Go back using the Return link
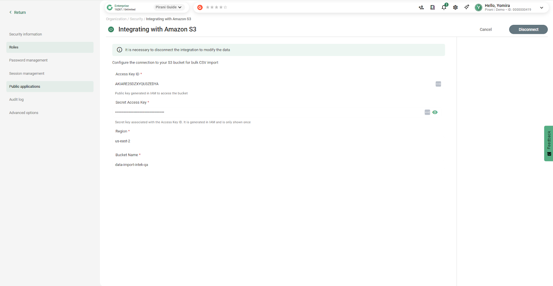Image resolution: width=553 pixels, height=286 pixels. coord(18,12)
